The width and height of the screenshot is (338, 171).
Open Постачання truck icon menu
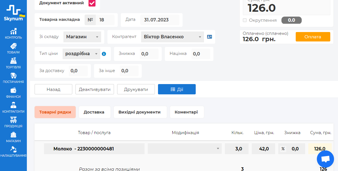coord(13,78)
